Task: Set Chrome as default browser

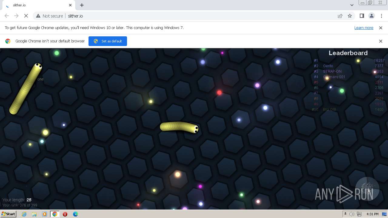Action: coord(108,41)
